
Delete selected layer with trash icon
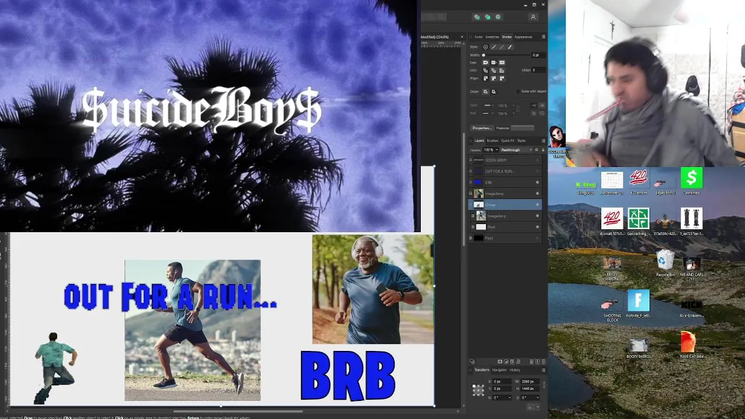tap(544, 361)
